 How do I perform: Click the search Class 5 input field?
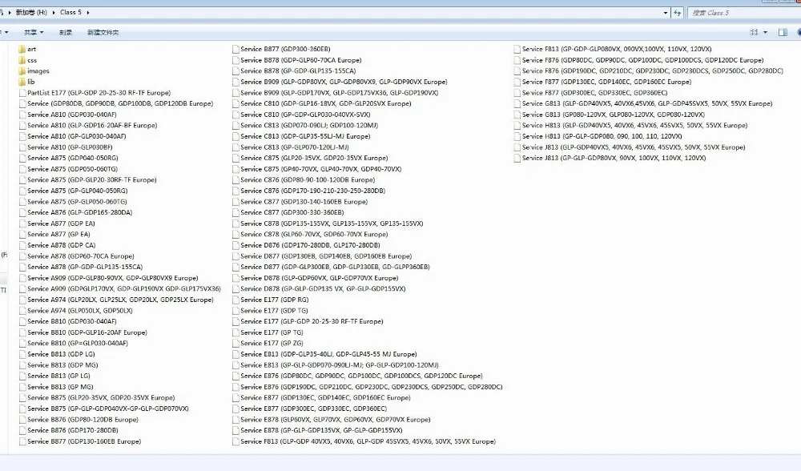click(743, 13)
